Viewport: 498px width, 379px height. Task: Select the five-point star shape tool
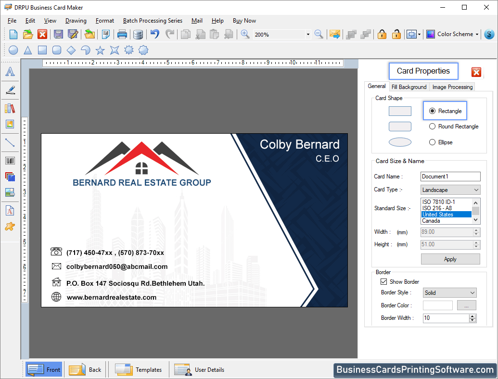pyautogui.click(x=100, y=50)
